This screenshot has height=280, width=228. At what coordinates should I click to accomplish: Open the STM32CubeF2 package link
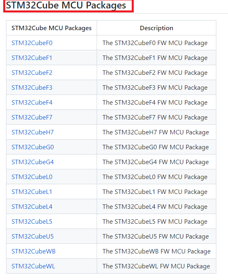32,73
